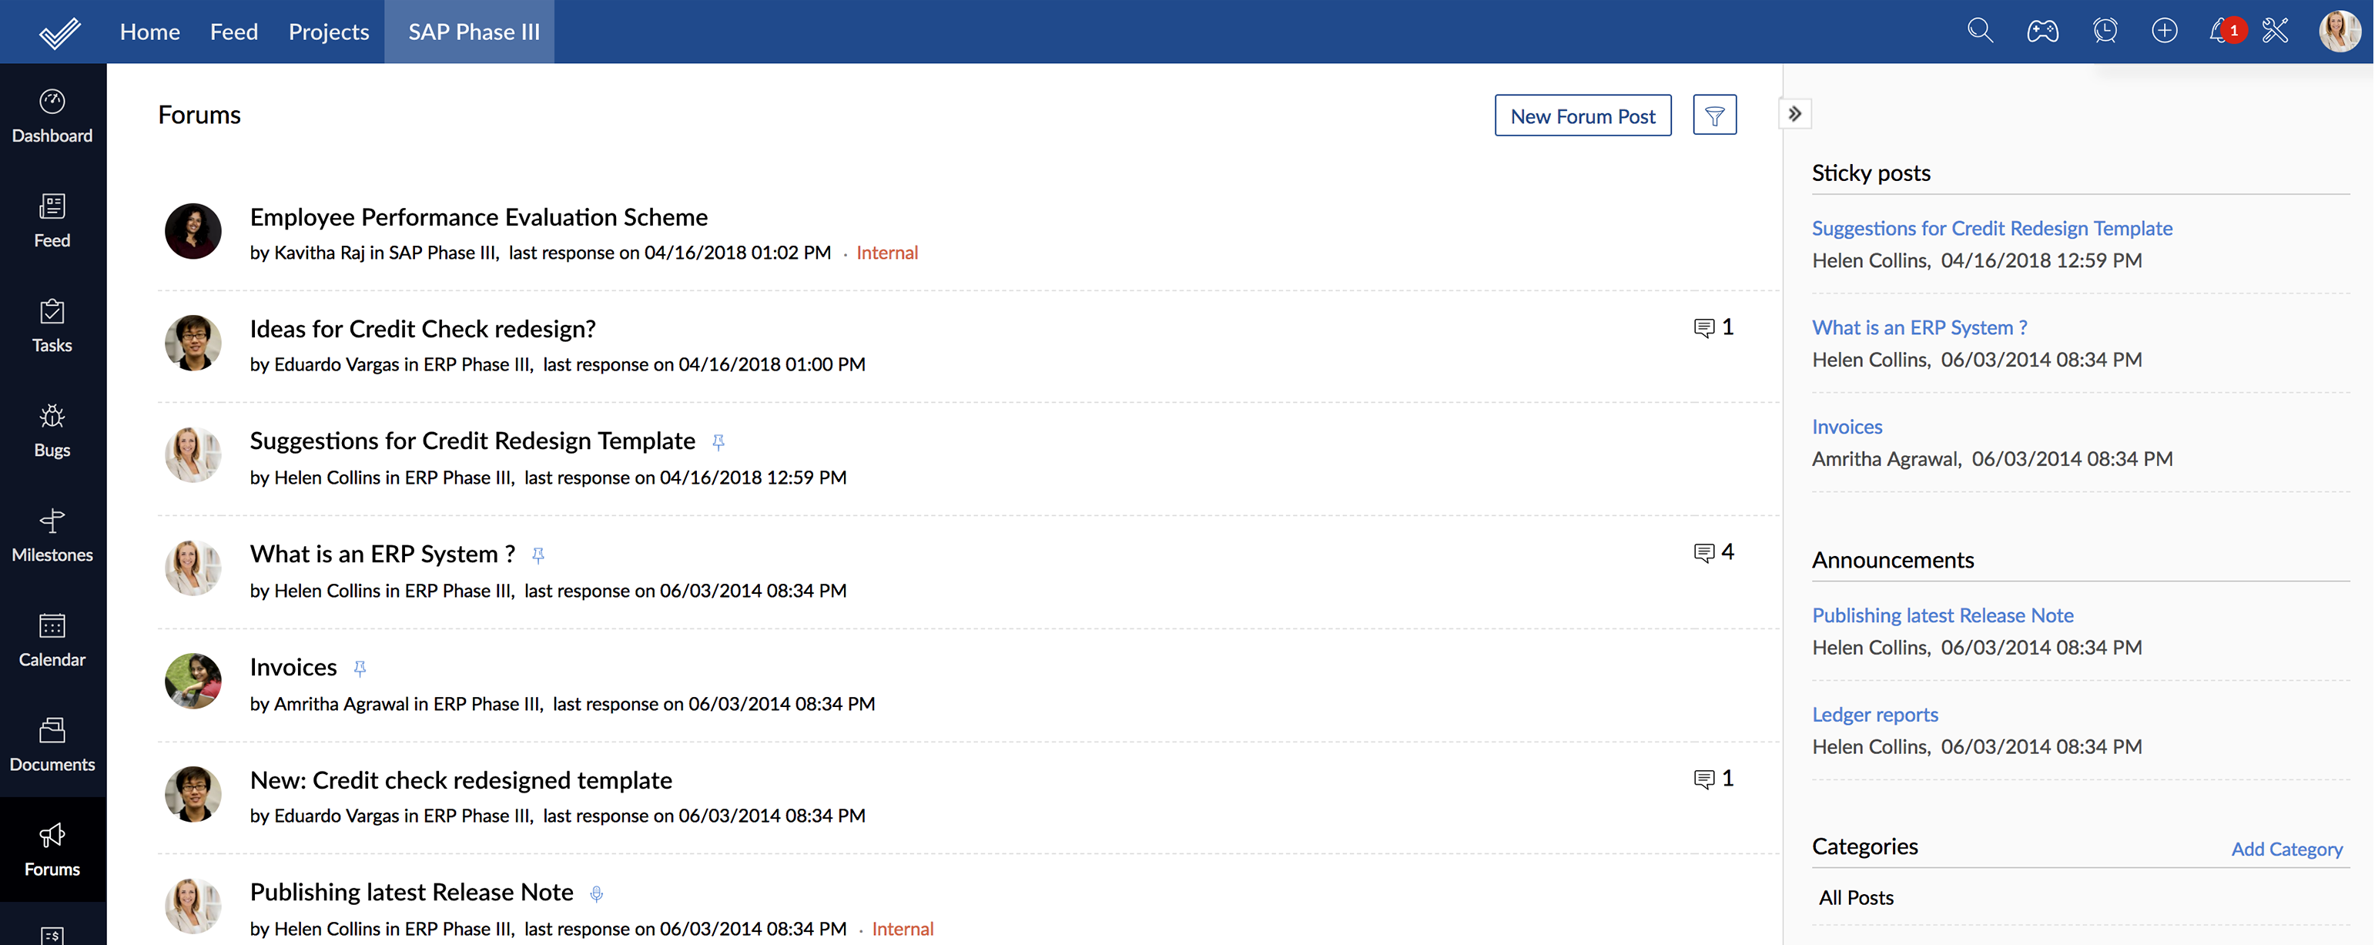
Task: Click the partly visible finance sidebar icon
Action: 52,935
